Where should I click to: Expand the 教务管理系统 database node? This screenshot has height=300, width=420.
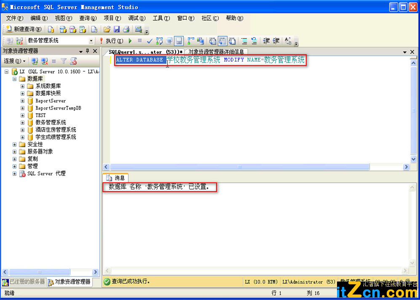tap(22, 123)
